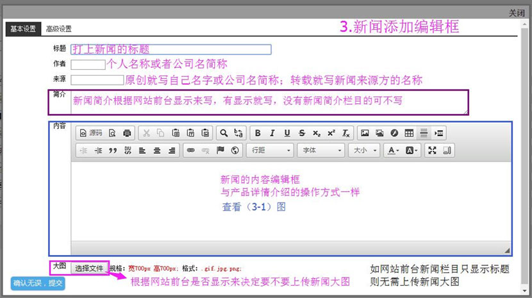Toggle bold formatting

[258, 133]
